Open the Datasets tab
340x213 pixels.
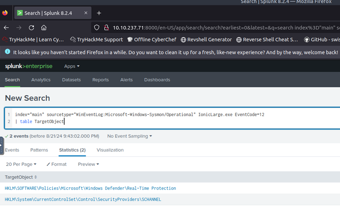tap(71, 80)
